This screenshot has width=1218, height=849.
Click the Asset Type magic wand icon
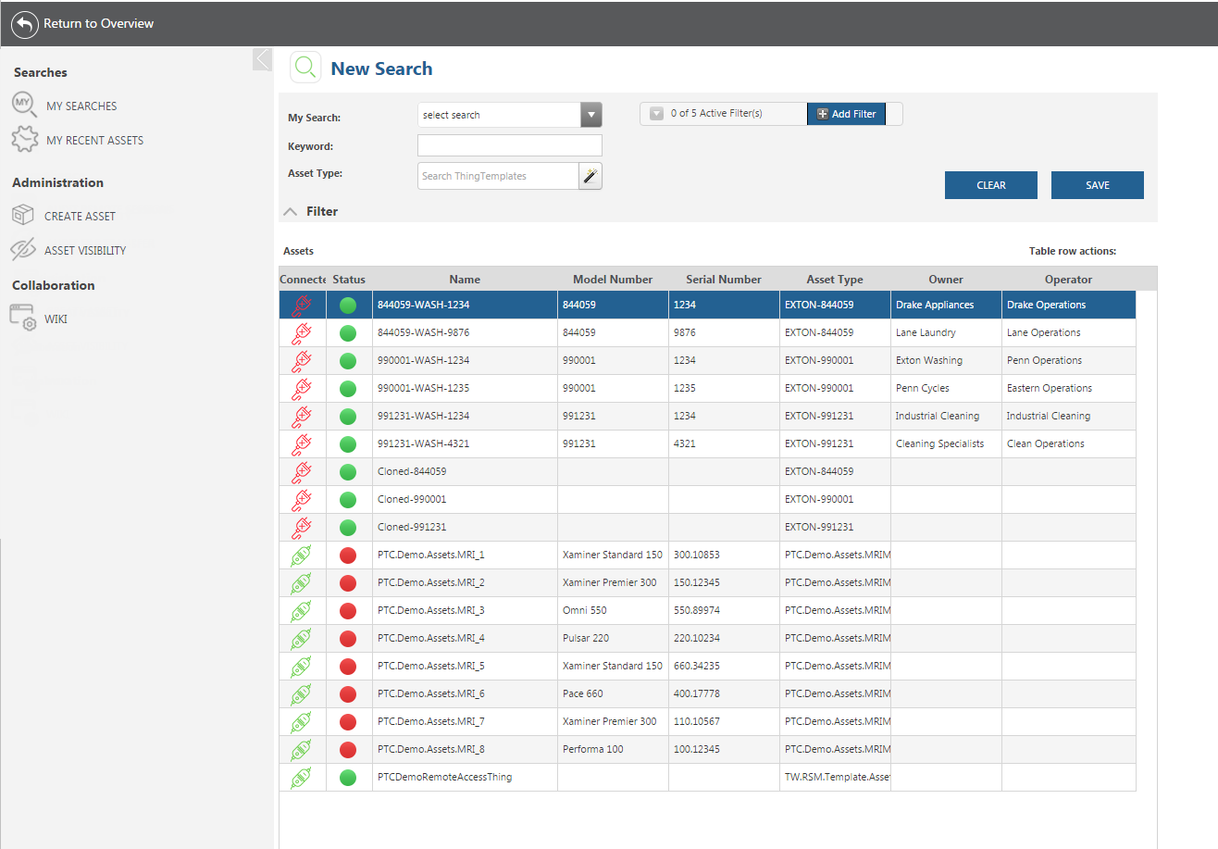pos(590,176)
